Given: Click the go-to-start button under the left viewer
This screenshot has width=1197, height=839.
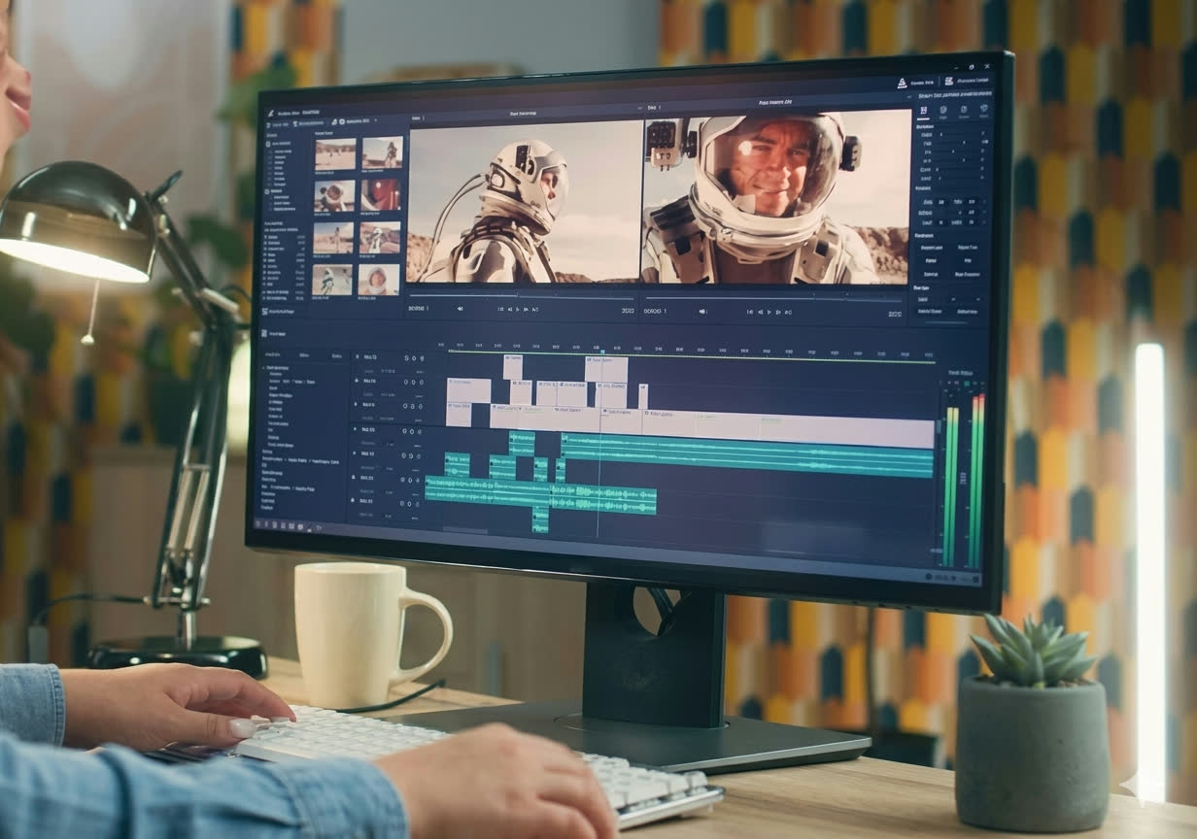Looking at the screenshot, I should click(501, 309).
